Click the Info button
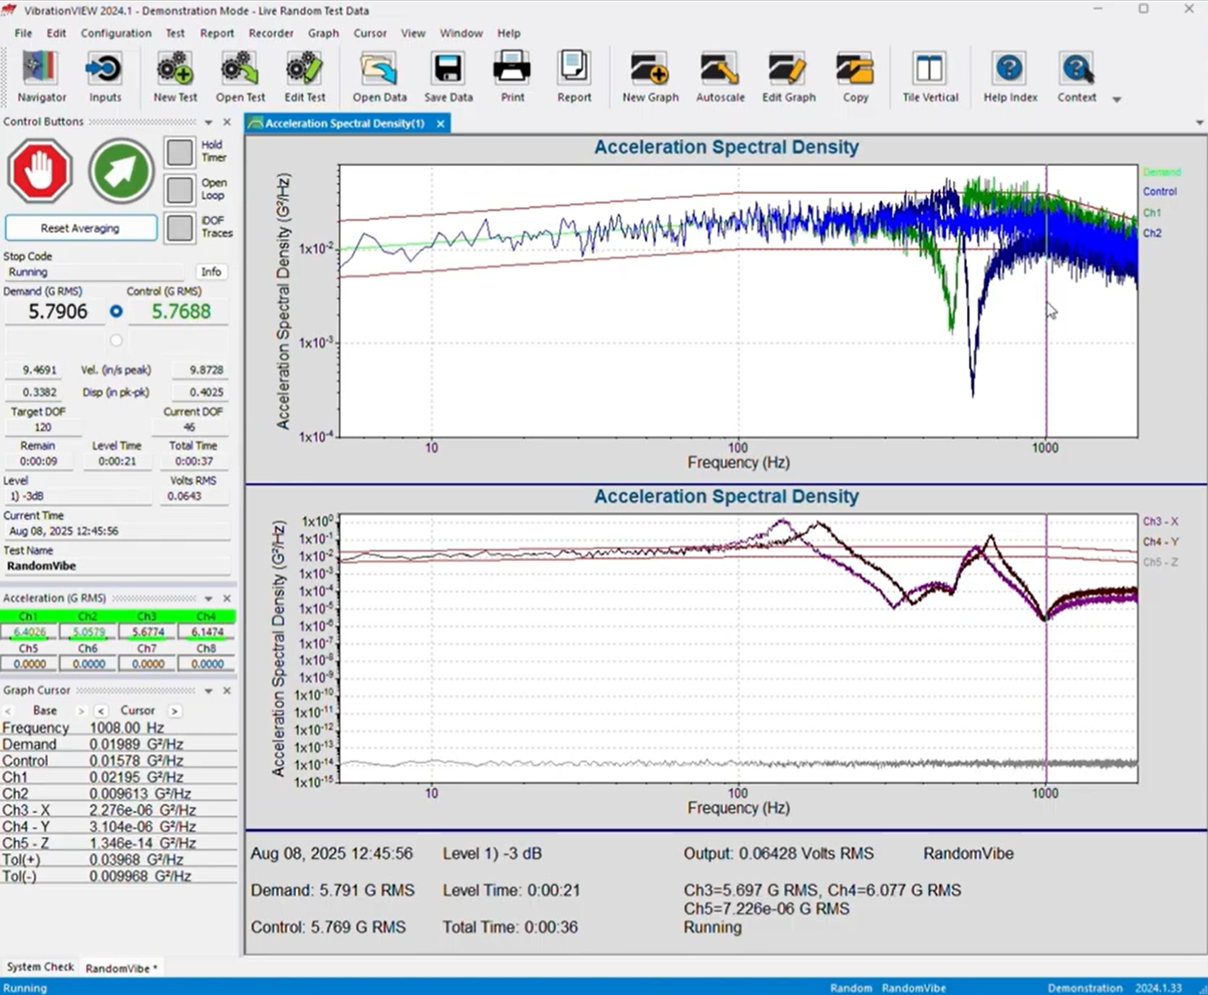This screenshot has height=995, width=1208. [211, 272]
